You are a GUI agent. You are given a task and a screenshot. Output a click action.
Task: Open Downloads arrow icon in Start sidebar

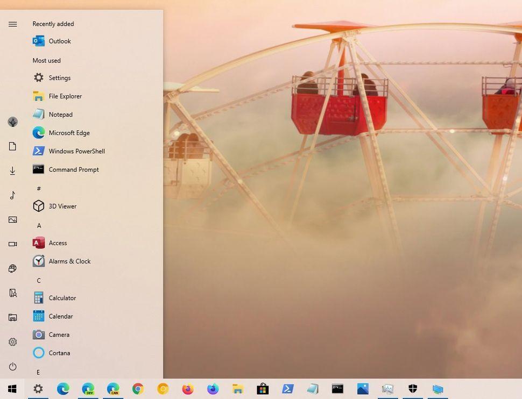tap(13, 170)
